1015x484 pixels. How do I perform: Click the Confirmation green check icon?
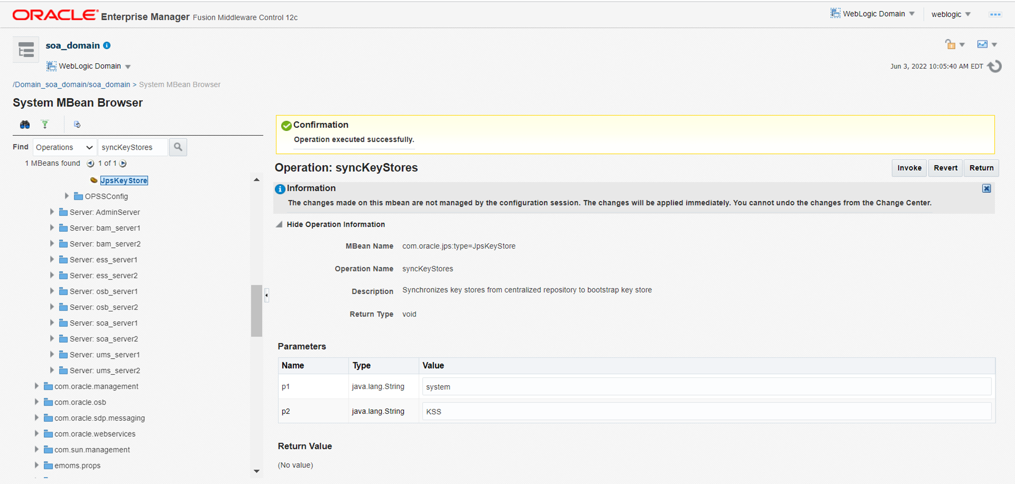pyautogui.click(x=286, y=126)
